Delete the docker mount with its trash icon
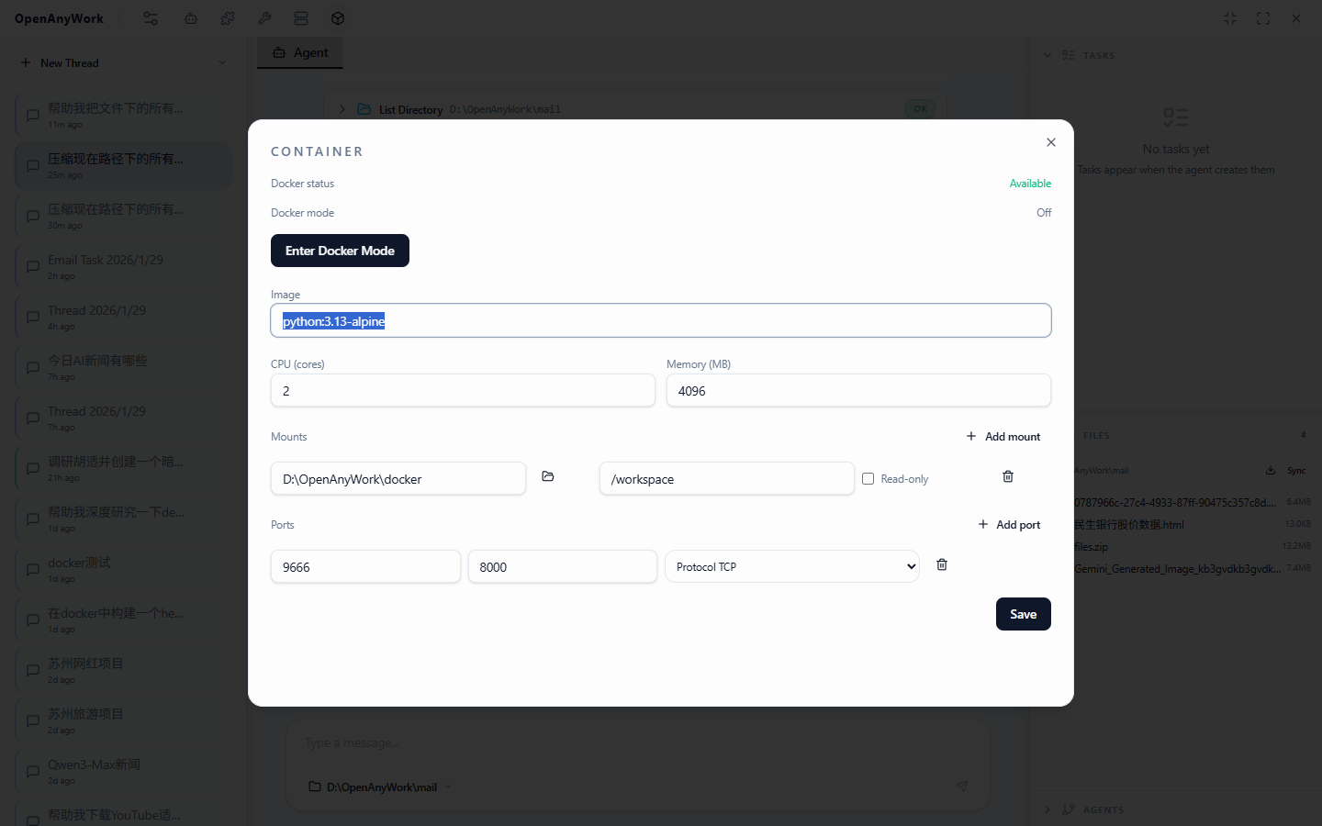This screenshot has height=826, width=1322. point(1007,476)
